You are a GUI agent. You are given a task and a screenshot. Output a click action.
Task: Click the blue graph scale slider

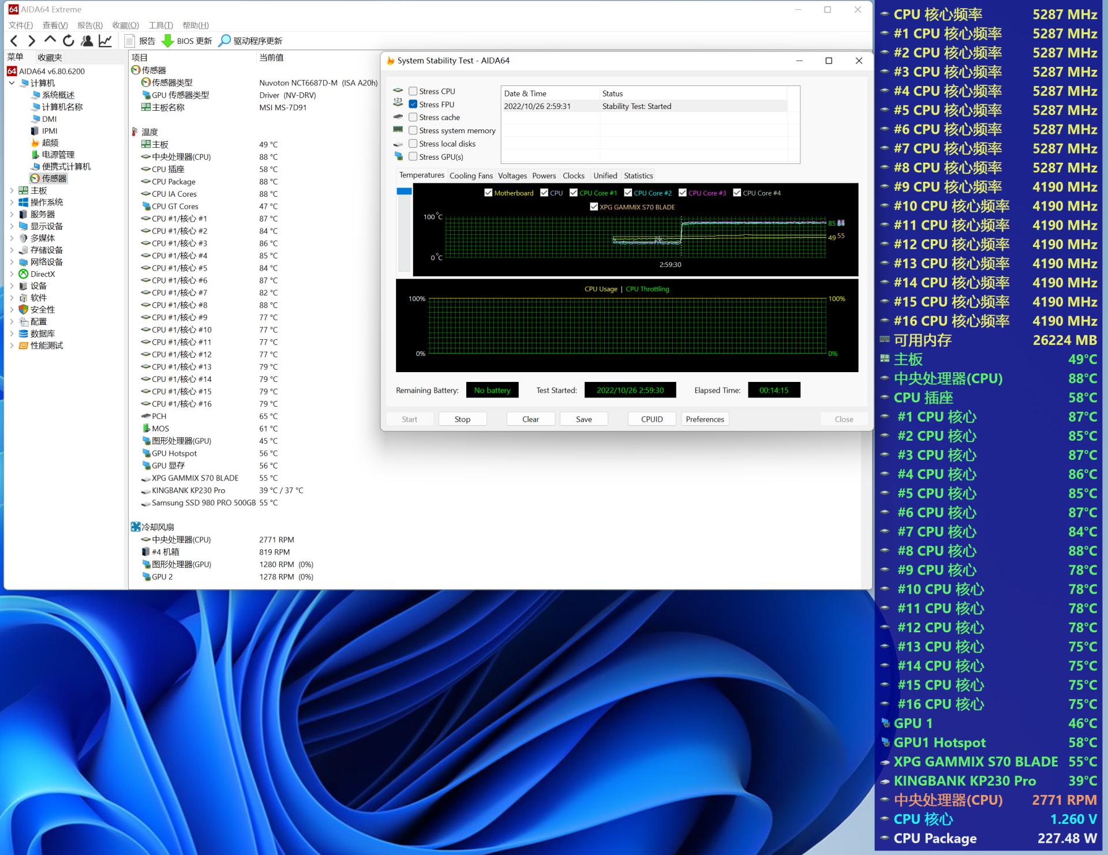point(404,192)
